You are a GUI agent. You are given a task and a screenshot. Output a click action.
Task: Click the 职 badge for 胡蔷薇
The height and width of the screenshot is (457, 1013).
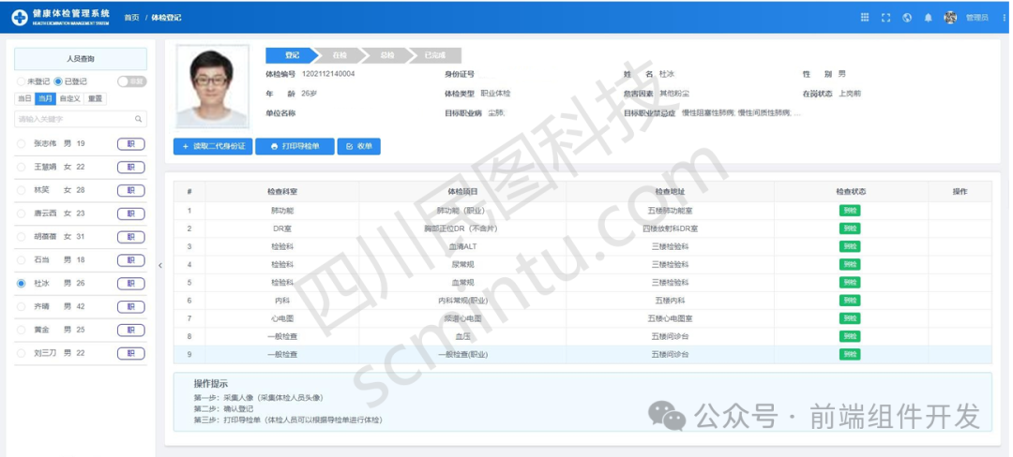pyautogui.click(x=131, y=237)
